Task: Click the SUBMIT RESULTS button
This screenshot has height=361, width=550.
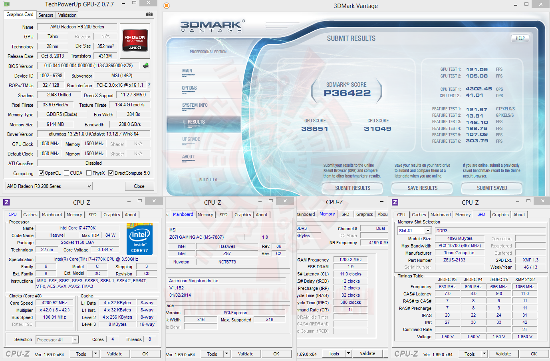Action: click(x=353, y=188)
